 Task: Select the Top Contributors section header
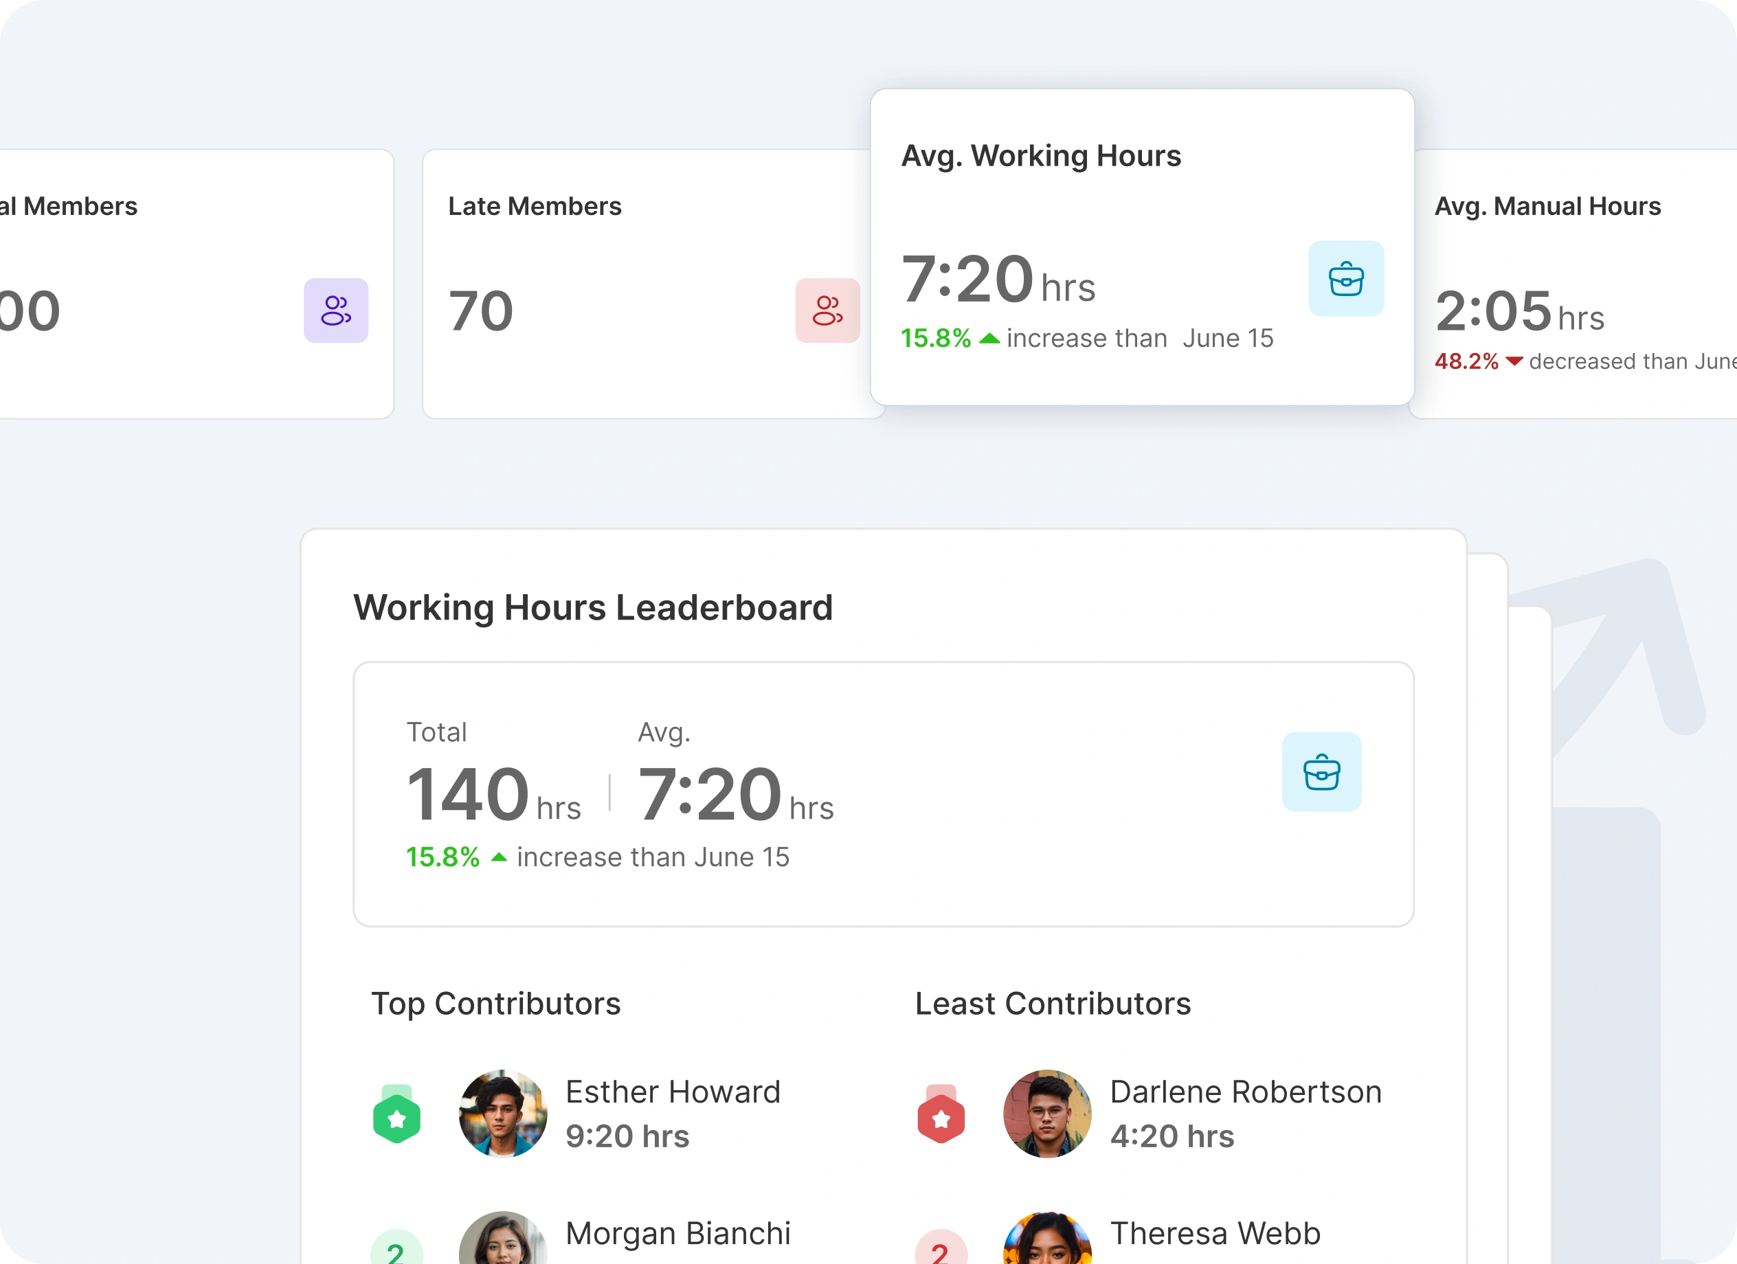tap(495, 1004)
